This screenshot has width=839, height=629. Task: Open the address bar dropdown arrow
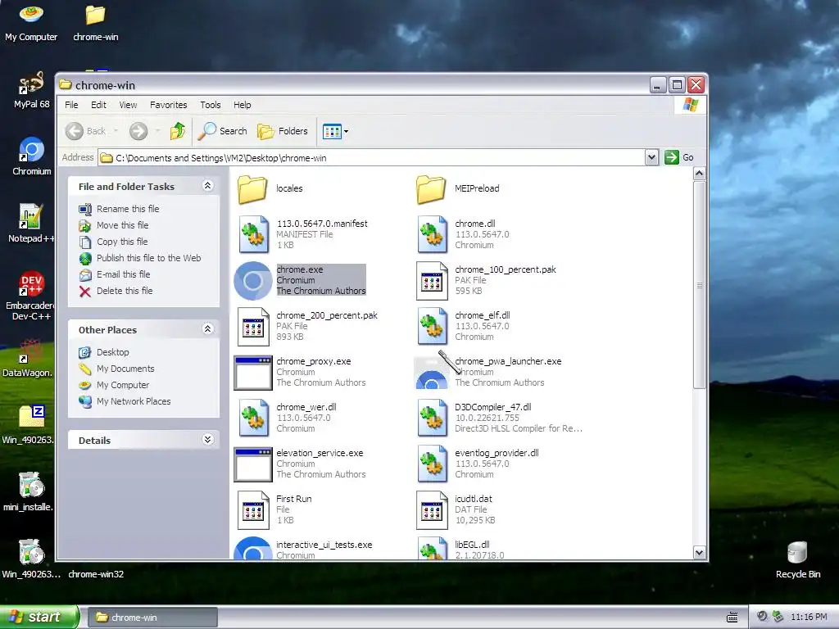click(x=651, y=157)
